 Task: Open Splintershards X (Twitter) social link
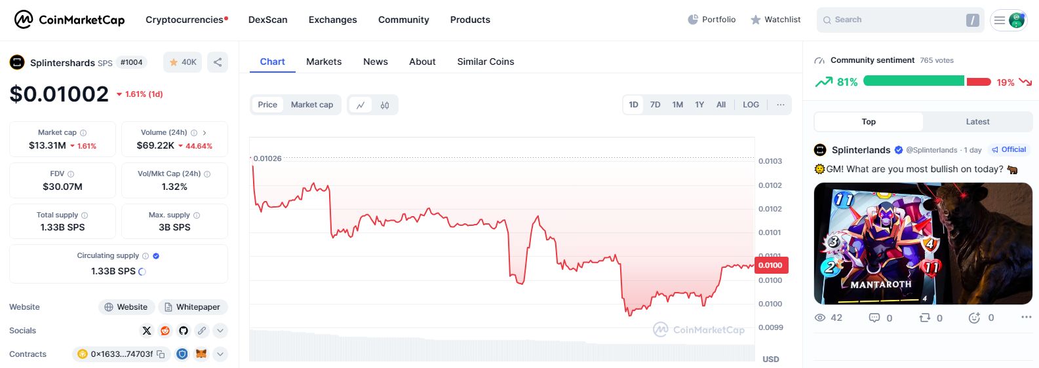click(x=147, y=331)
